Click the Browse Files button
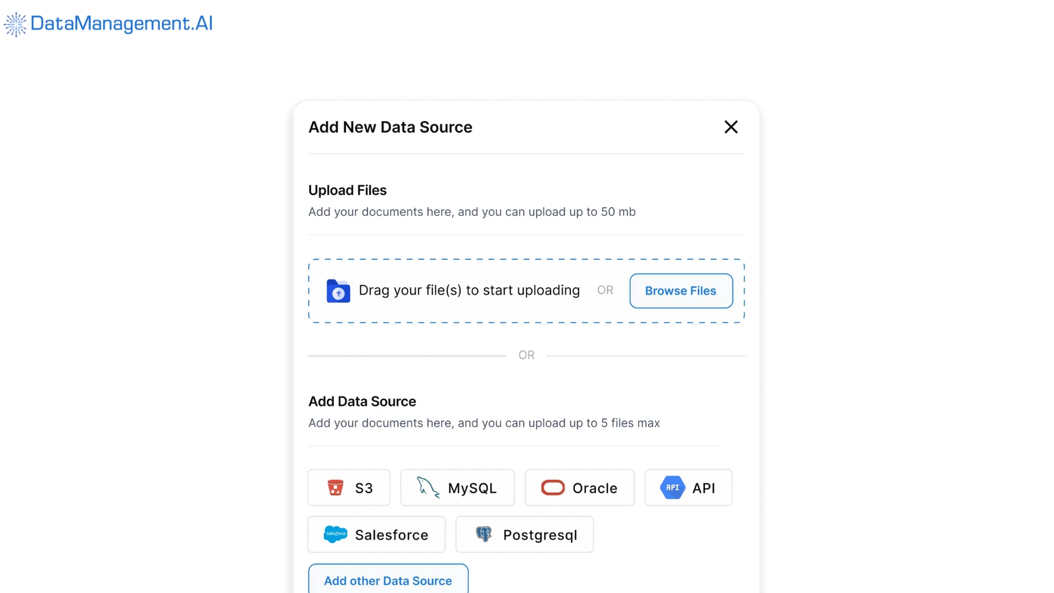Image resolution: width=1054 pixels, height=593 pixels. point(681,290)
